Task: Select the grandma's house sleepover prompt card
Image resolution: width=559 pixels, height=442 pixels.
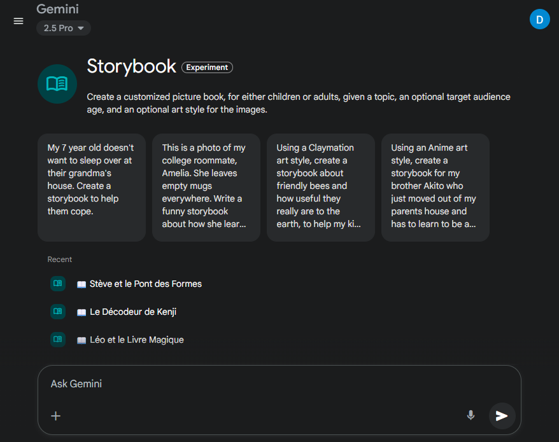Action: (92, 188)
